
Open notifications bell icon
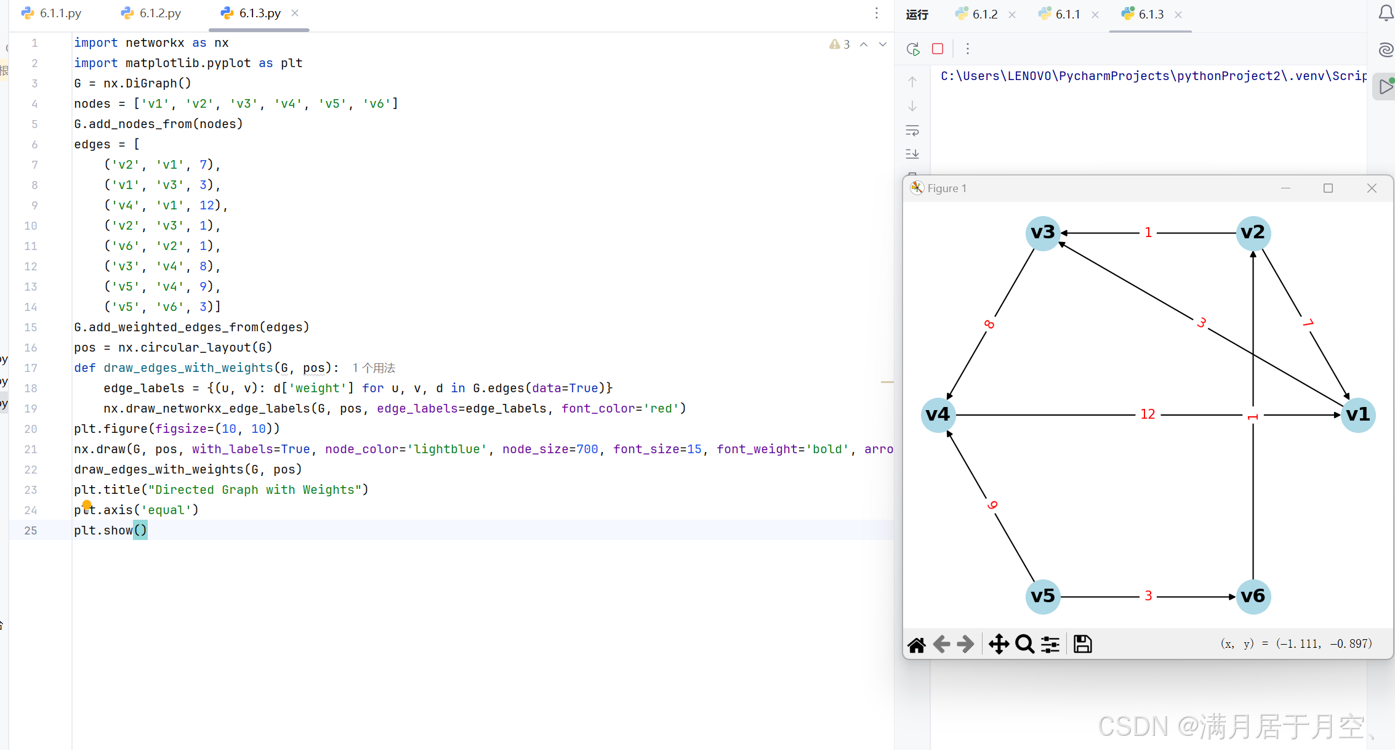(x=1386, y=14)
